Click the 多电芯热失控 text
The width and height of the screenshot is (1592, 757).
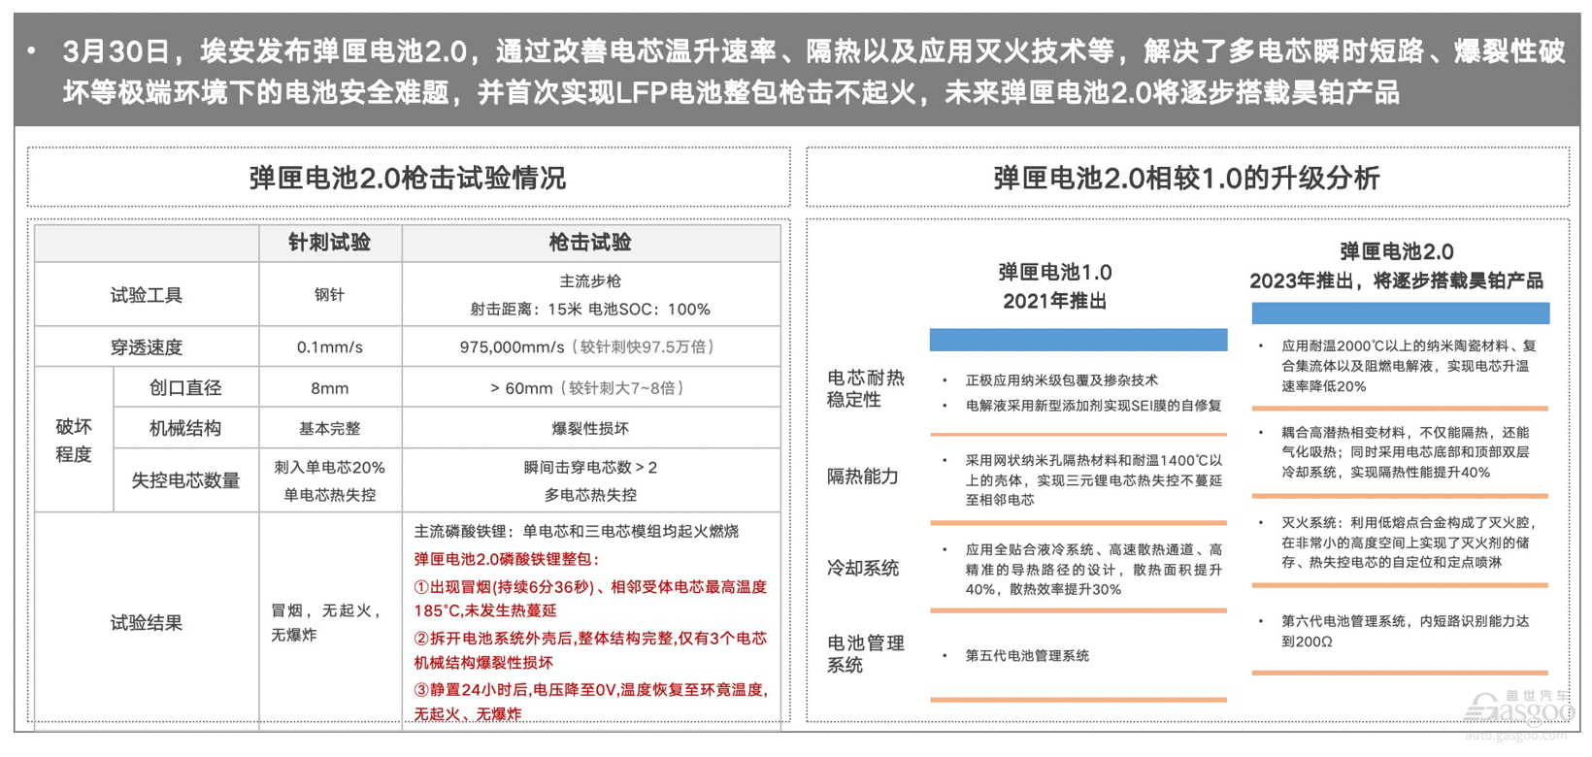590,495
